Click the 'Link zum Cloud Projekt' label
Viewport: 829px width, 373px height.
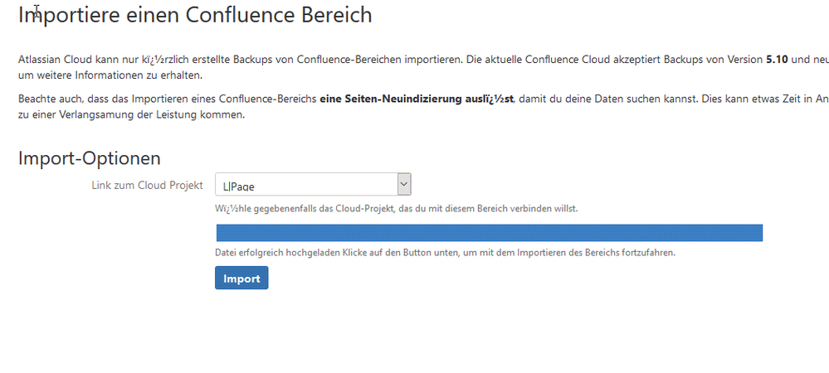click(x=148, y=186)
